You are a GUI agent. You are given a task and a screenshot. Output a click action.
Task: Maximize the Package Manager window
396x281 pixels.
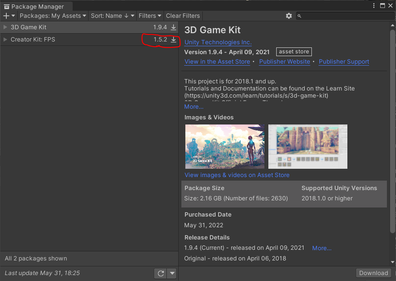click(383, 6)
